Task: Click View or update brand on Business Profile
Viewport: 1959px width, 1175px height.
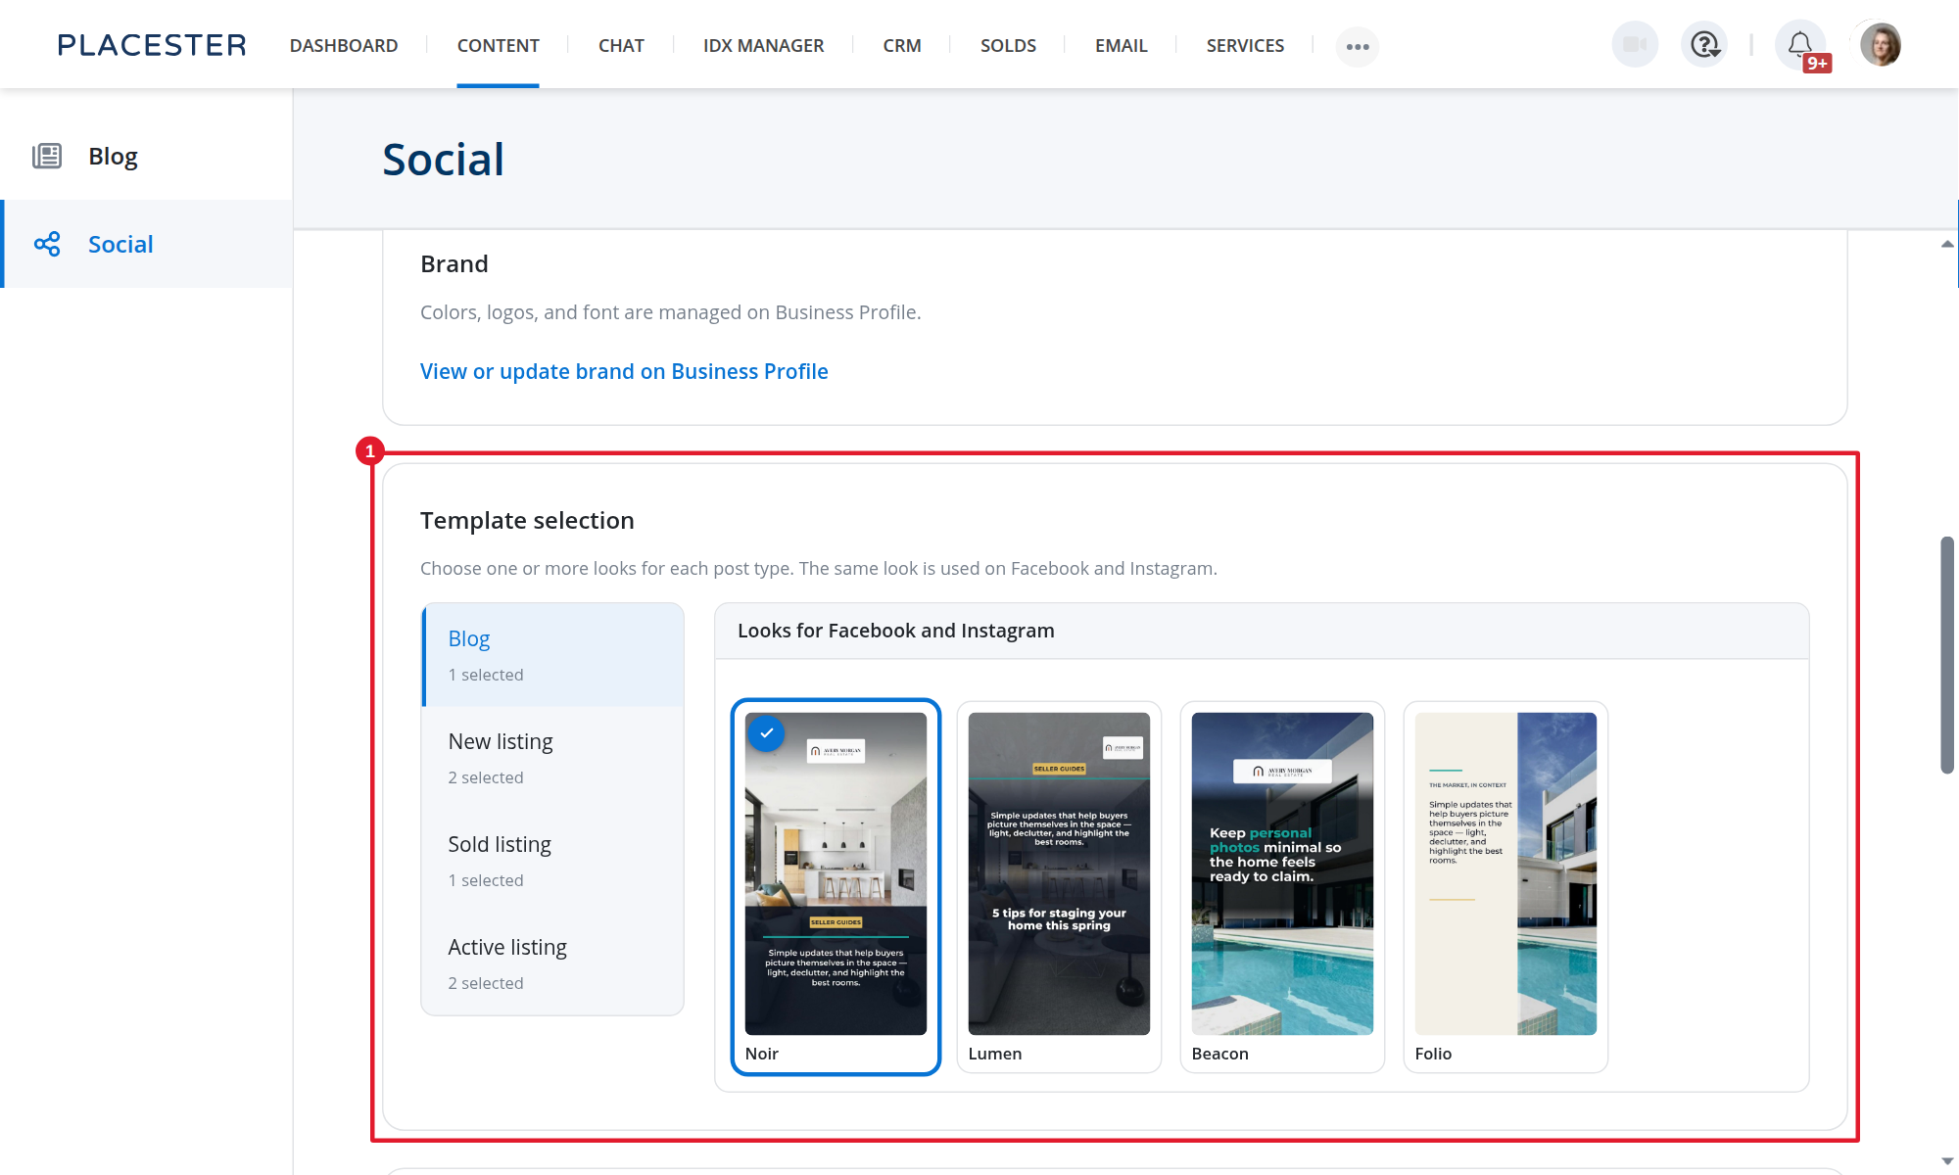Action: (x=624, y=372)
